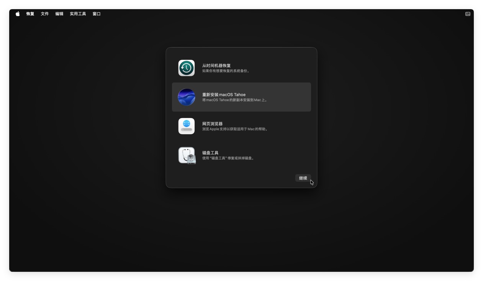Screen dimensions: 483x281
Task: Click the '重新安装 macOS Tahoe' title text
Action: click(223, 94)
